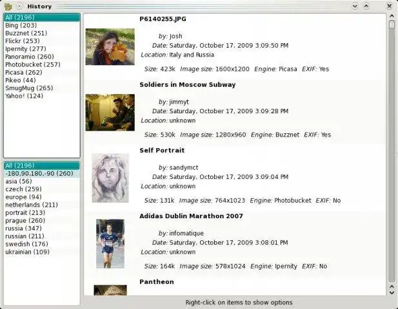398x309 pixels.
Task: Open the Soldiers in Moscow Subway thumbnail
Action: tap(110, 113)
